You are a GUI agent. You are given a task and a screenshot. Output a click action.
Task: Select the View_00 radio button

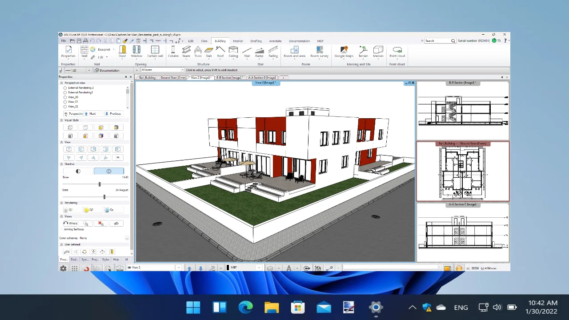point(65,97)
